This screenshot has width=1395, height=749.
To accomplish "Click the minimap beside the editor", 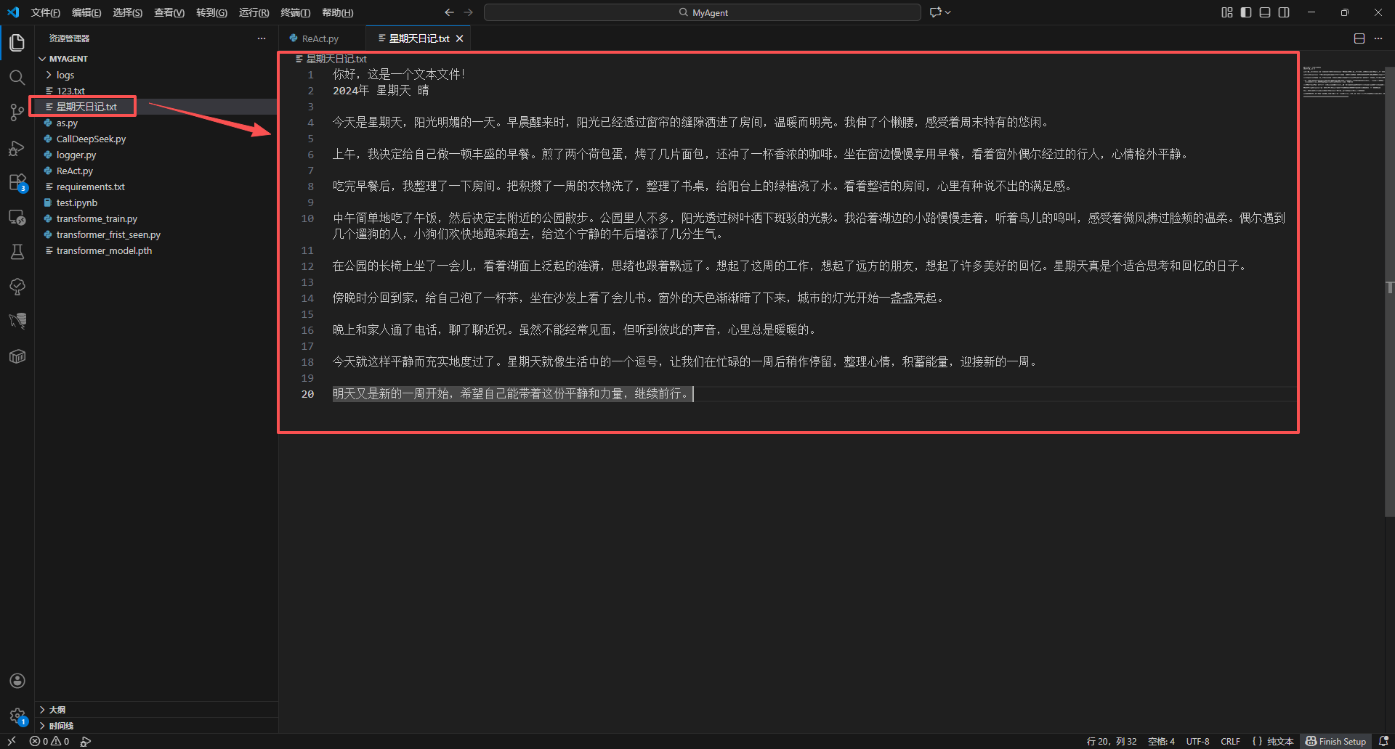I will coord(1346,83).
